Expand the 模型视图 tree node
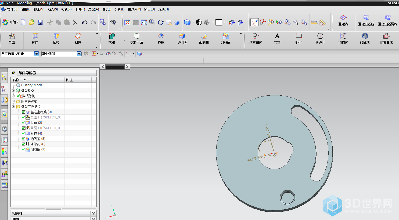 (x=13, y=91)
